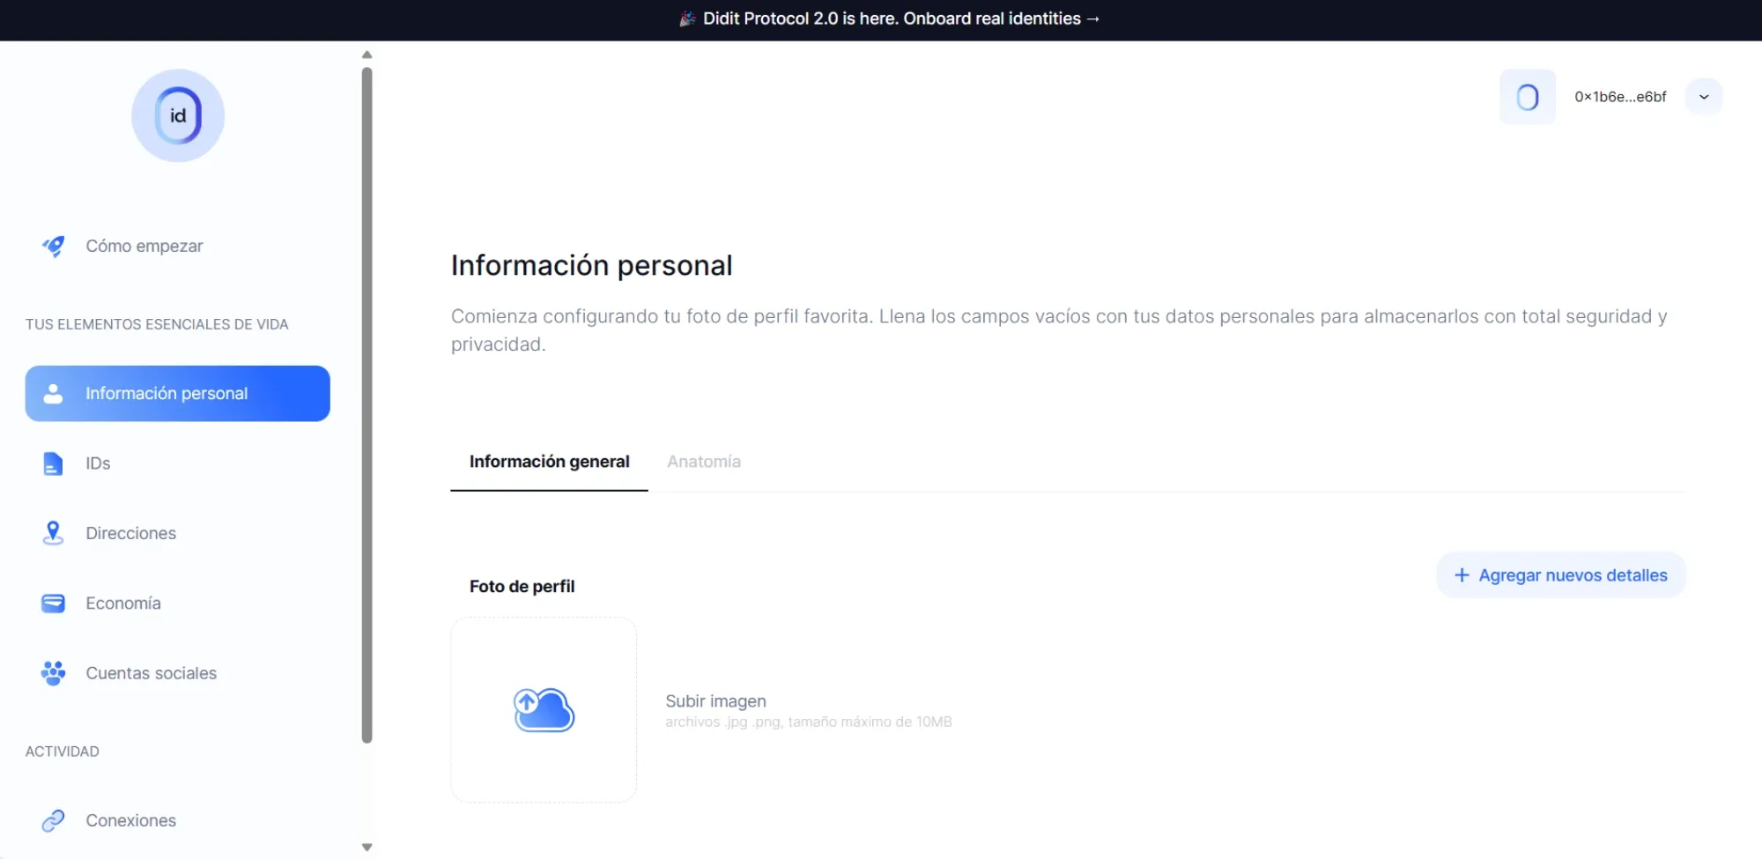
Task: Click the card icon beside Economía
Action: pos(53,604)
